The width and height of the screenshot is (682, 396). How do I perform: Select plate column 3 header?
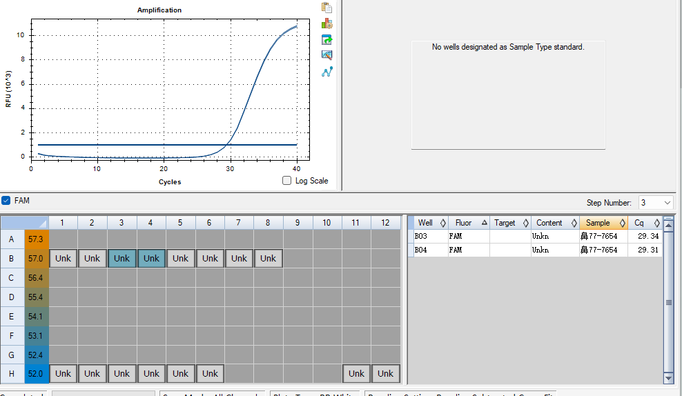coord(121,223)
